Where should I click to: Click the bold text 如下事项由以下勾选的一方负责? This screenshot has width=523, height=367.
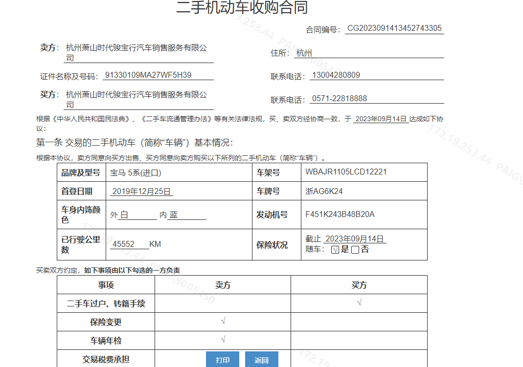coord(132,270)
